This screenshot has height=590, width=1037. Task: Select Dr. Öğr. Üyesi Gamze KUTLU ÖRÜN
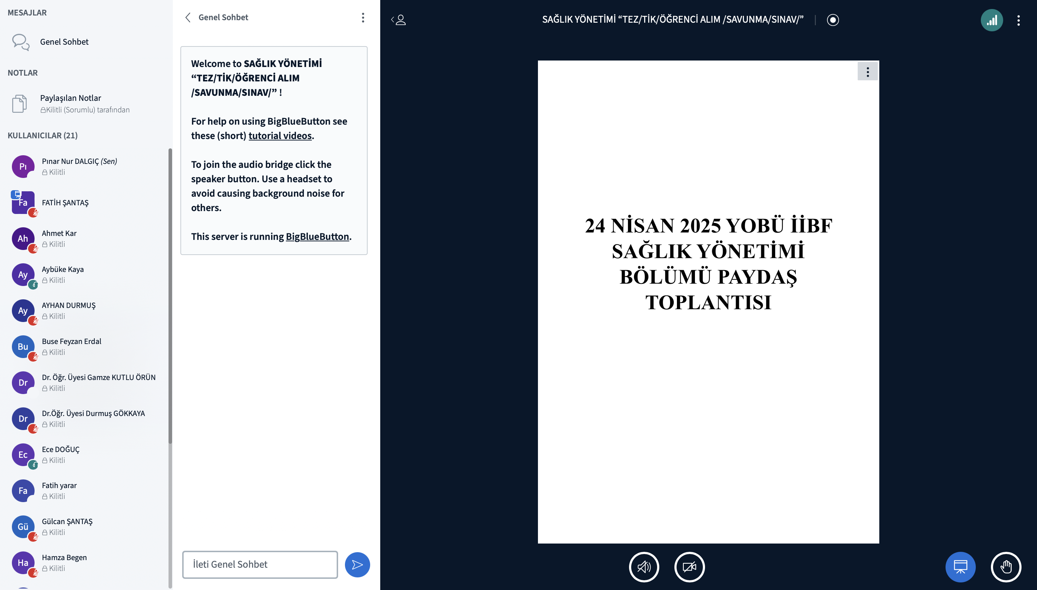(86, 383)
